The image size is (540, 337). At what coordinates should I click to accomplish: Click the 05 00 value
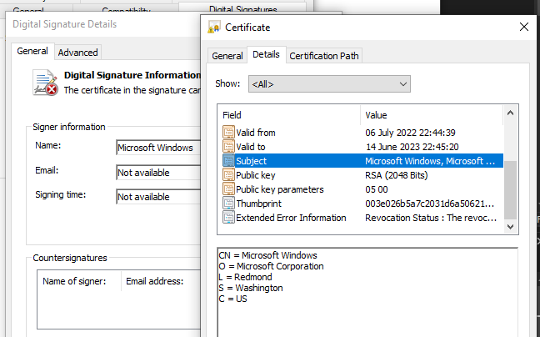tap(377, 189)
